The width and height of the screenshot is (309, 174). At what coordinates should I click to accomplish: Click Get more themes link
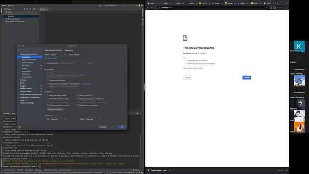click(x=51, y=58)
